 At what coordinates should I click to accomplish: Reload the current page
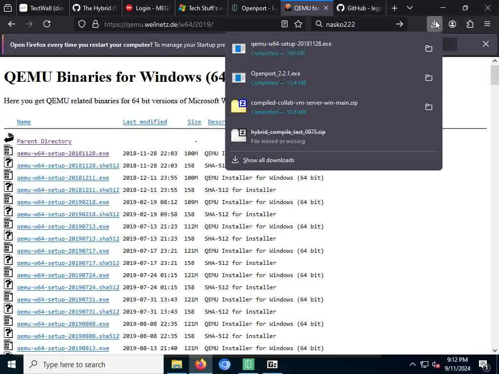tap(47, 24)
